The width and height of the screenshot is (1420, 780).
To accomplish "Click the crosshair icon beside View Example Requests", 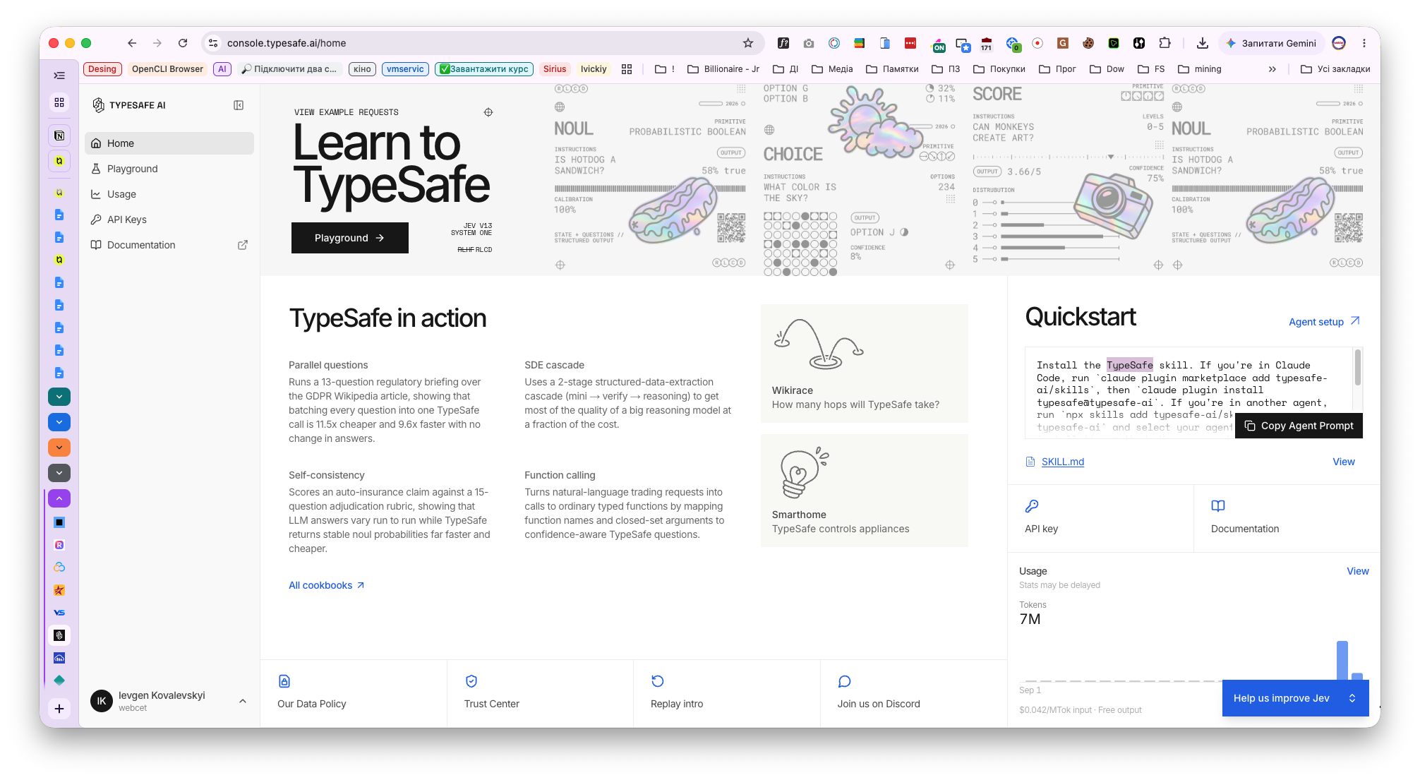I will (488, 112).
